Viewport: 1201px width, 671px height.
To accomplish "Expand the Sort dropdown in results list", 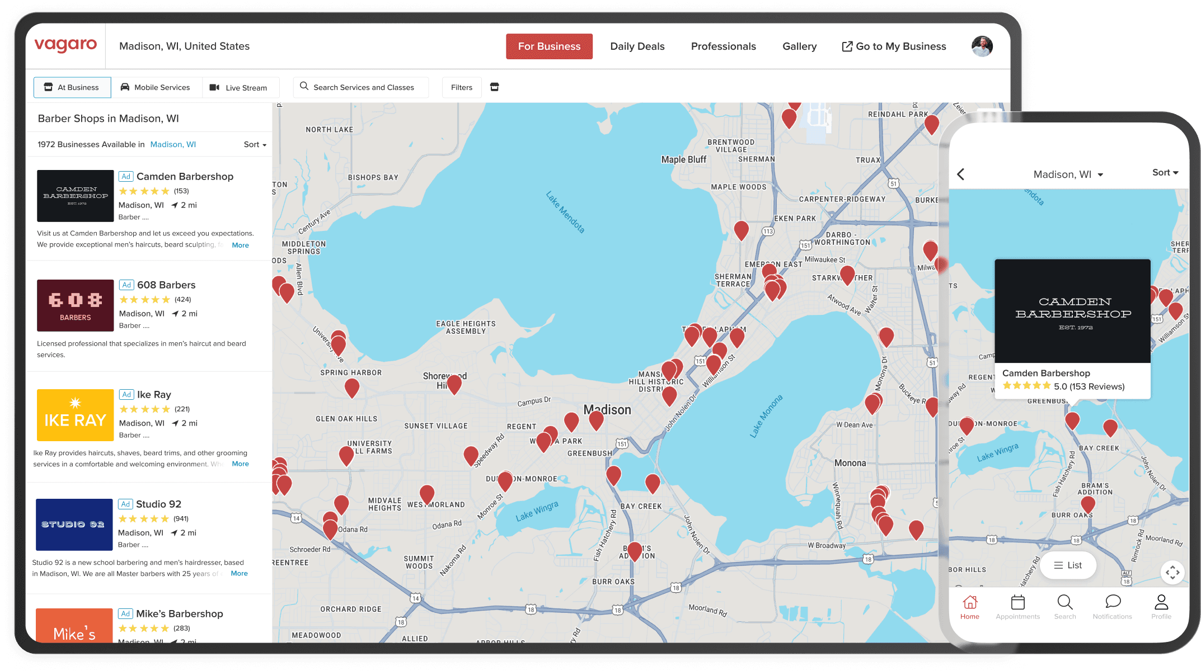I will tap(255, 145).
